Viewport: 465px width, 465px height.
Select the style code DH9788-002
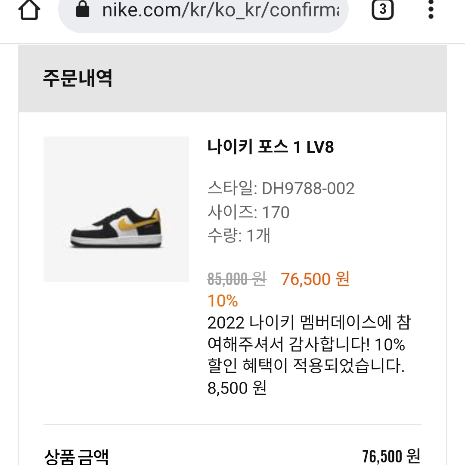pyautogui.click(x=308, y=189)
